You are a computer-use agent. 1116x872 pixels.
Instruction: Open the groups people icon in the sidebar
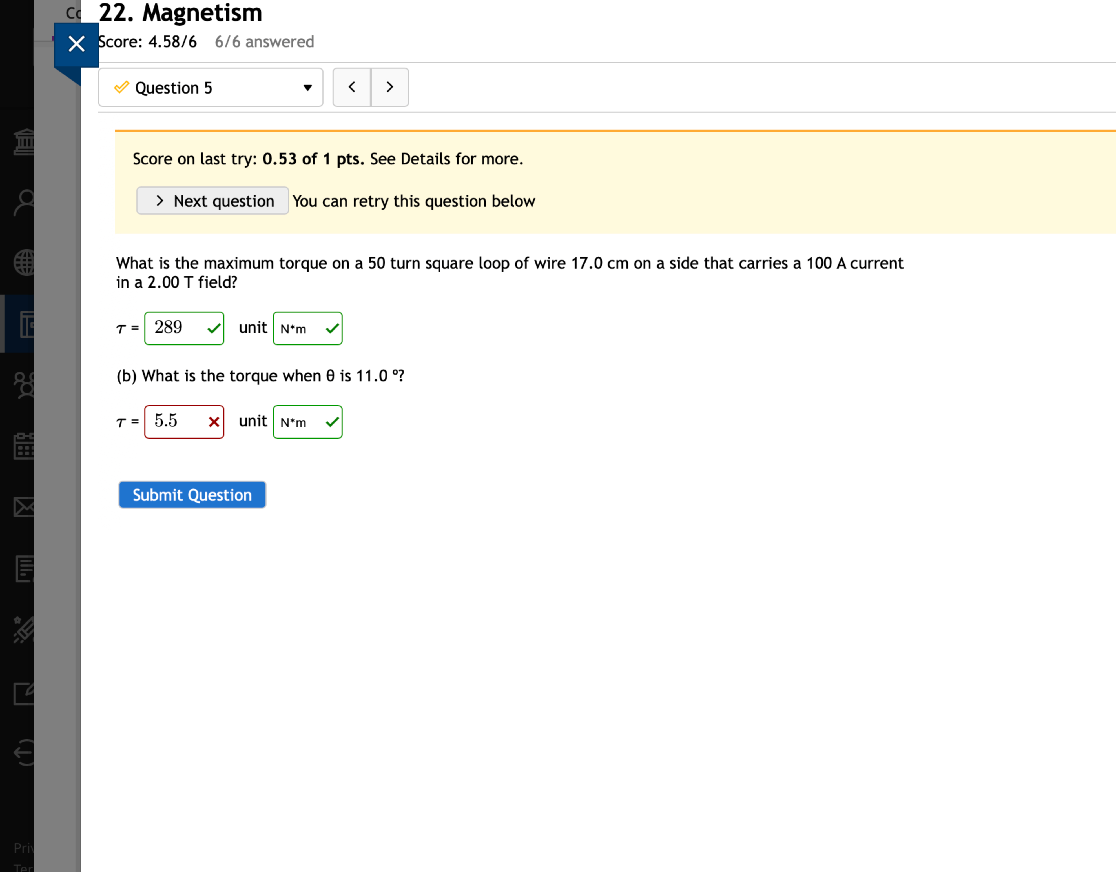[24, 385]
